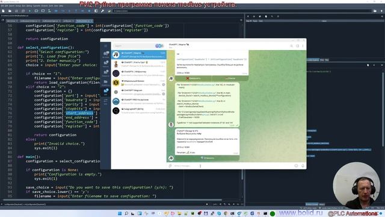This screenshot has width=385, height=217.
Task: Open the stories avatars beside Telegram search
Action: tap(159, 46)
